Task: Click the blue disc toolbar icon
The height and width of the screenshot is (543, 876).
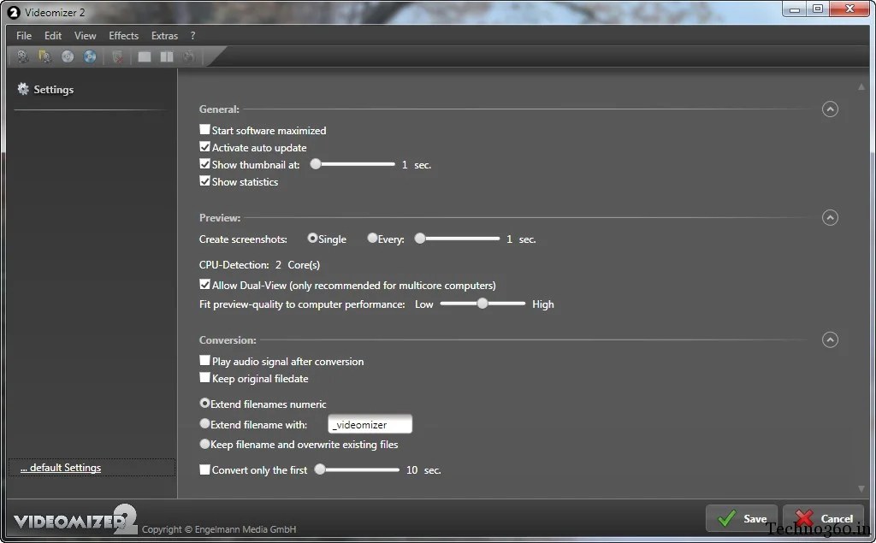Action: point(89,56)
